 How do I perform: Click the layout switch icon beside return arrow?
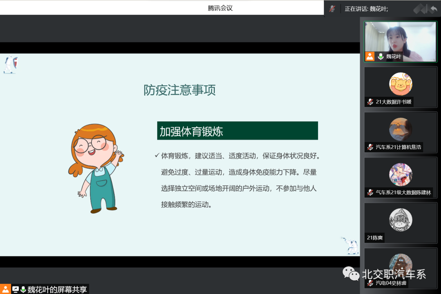click(420, 9)
